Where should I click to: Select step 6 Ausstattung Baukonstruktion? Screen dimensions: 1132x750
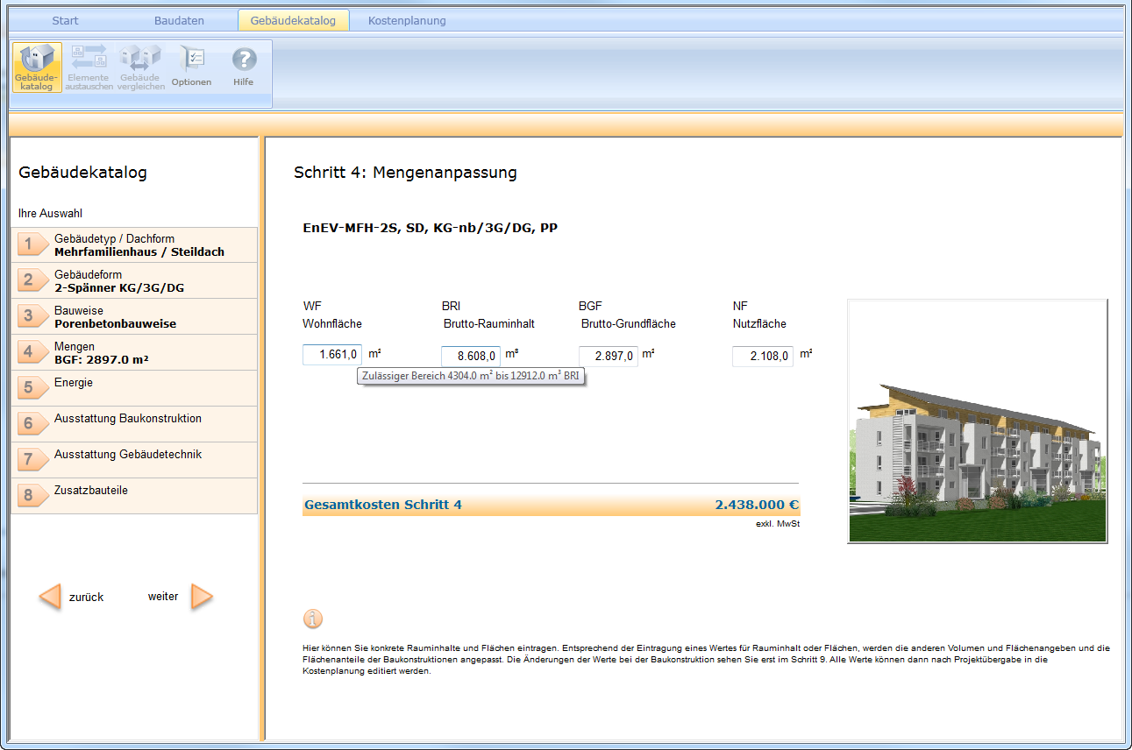click(x=135, y=424)
